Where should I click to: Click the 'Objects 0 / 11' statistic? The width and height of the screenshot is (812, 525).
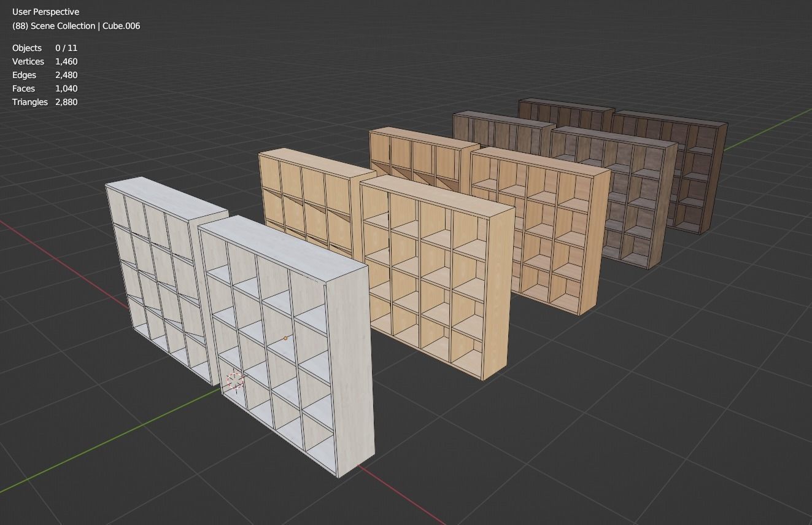coord(45,48)
